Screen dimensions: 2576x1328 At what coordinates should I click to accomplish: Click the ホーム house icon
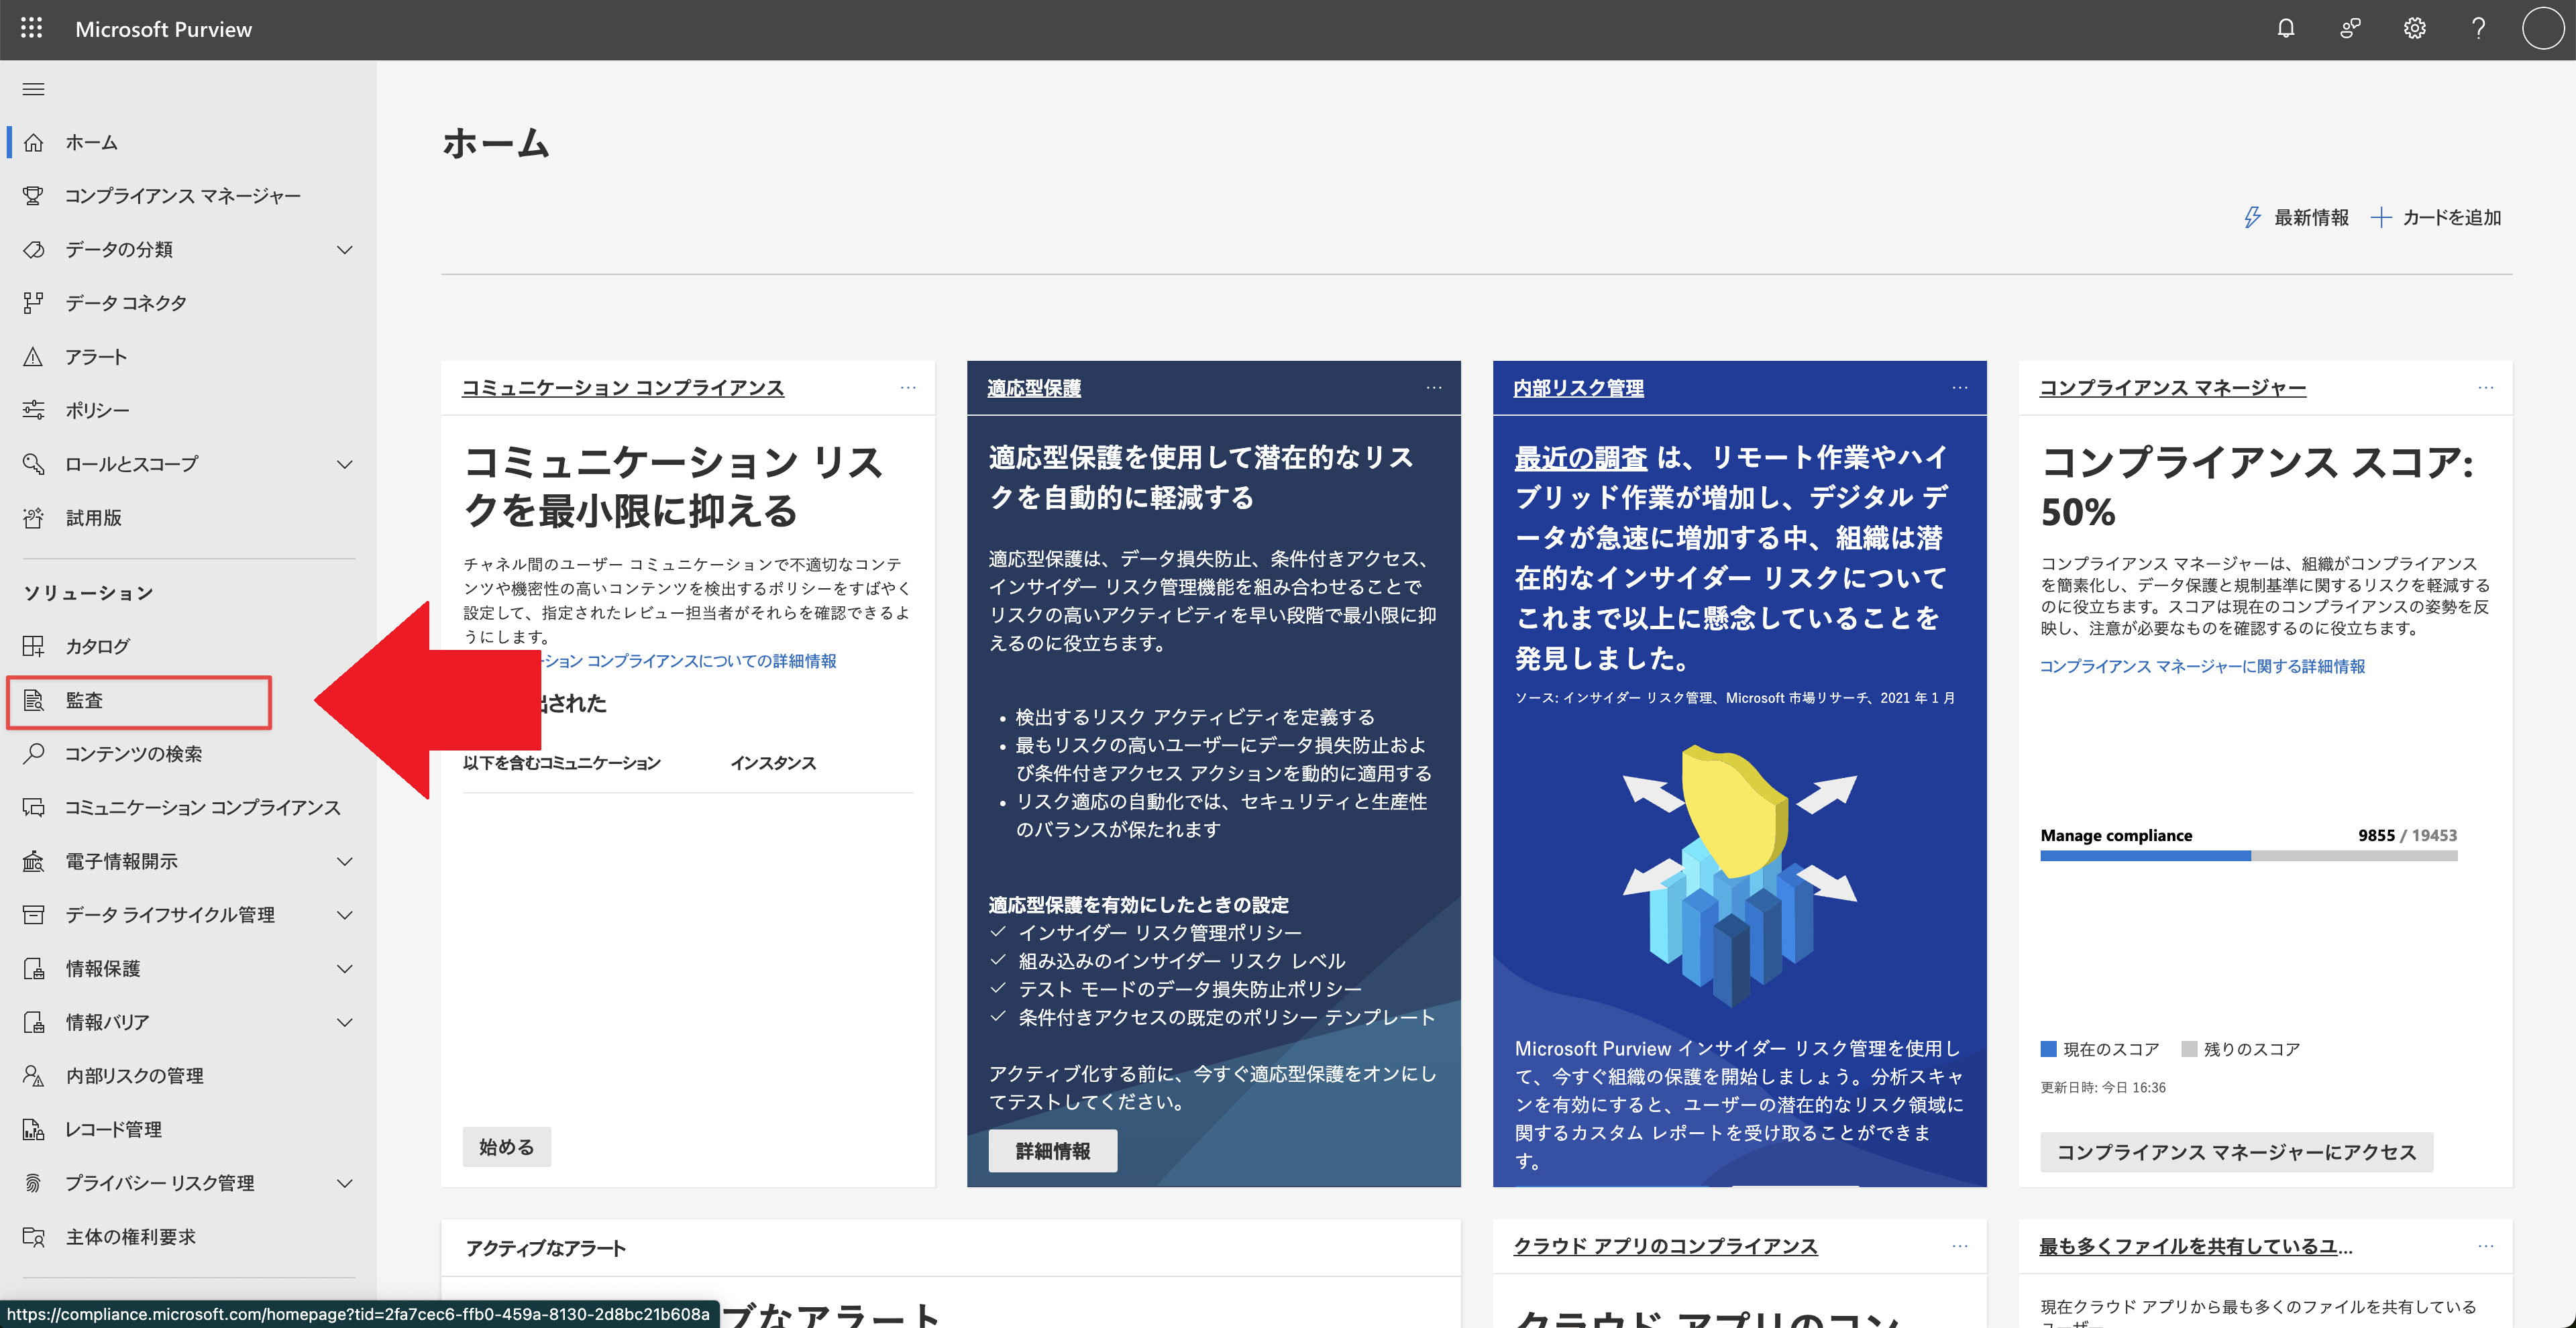tap(34, 143)
